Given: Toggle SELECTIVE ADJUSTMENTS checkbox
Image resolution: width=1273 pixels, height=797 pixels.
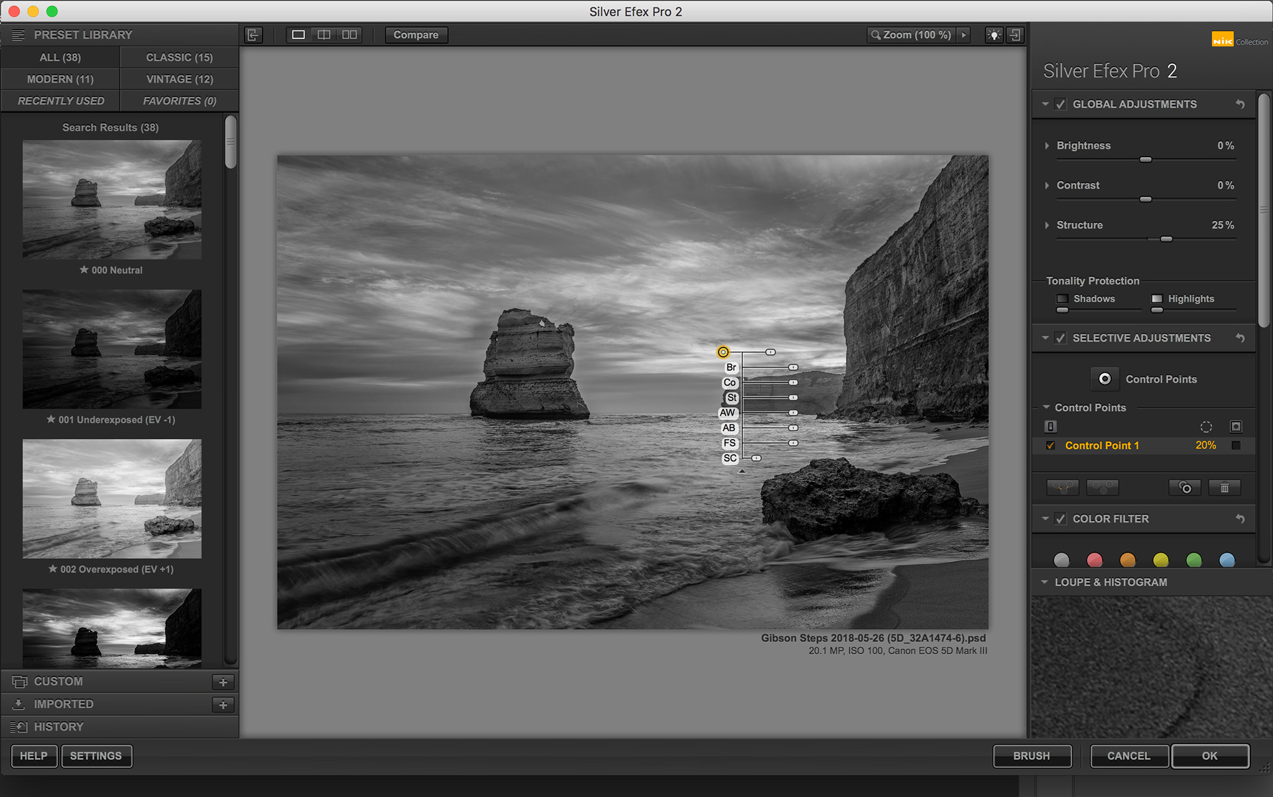Looking at the screenshot, I should point(1060,337).
